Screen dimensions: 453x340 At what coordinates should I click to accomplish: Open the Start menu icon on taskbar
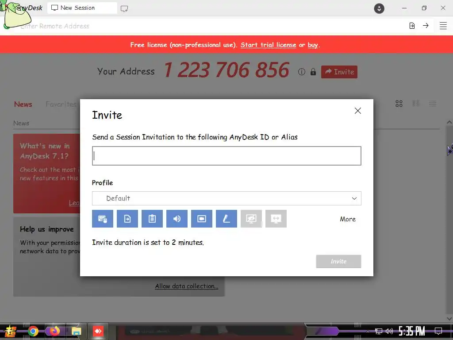11,331
